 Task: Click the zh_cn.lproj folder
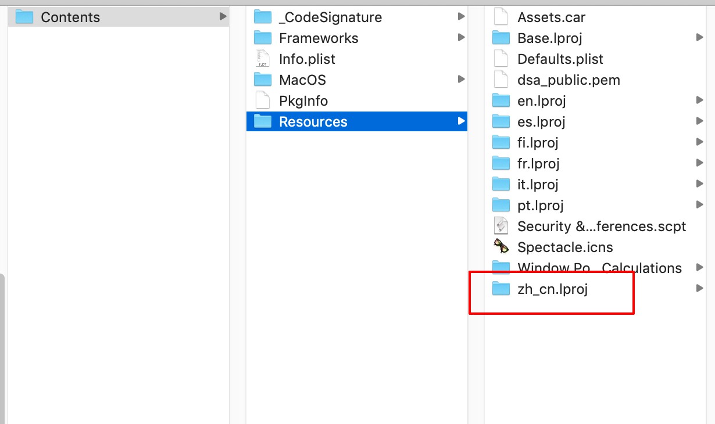pos(552,289)
